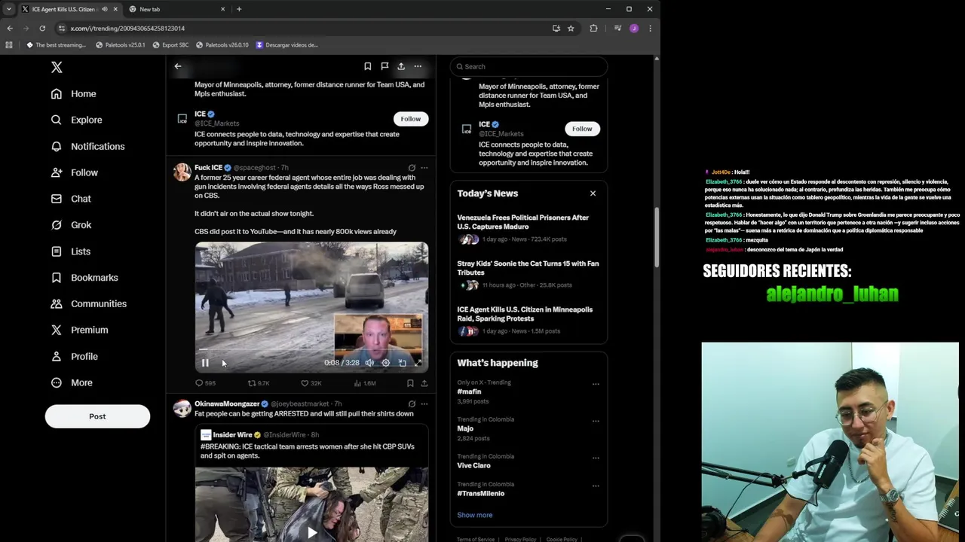Reload the page in Chrome
Image resolution: width=965 pixels, height=542 pixels.
click(x=42, y=29)
